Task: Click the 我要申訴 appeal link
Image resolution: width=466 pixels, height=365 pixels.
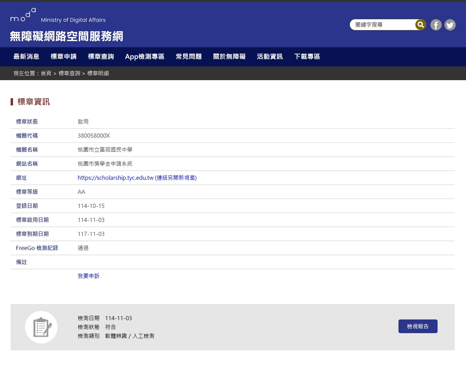Action: pyautogui.click(x=89, y=276)
